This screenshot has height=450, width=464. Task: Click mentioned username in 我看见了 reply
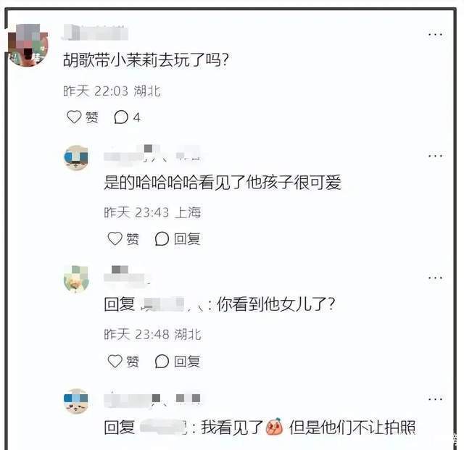coord(163,428)
